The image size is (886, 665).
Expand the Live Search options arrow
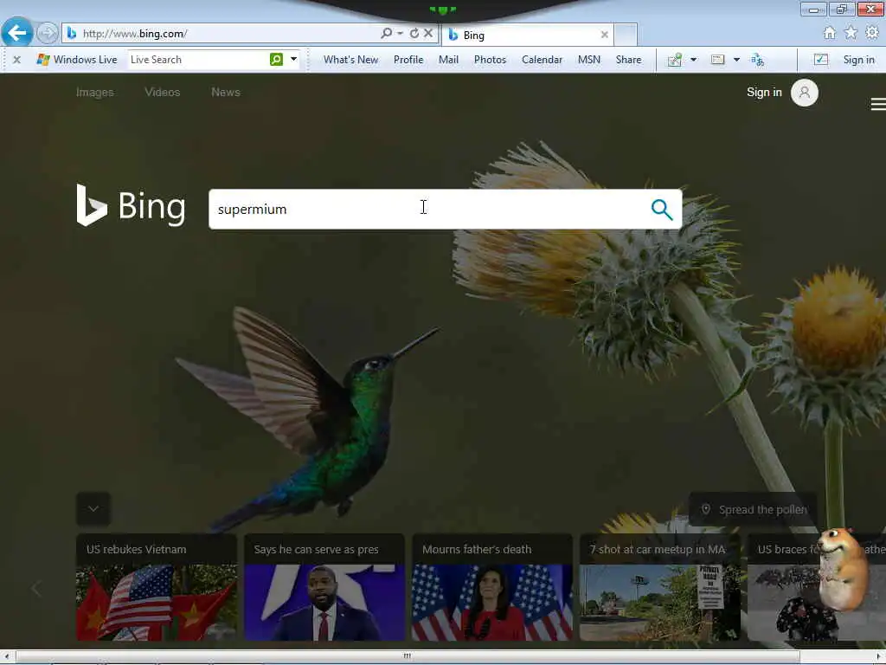[294, 60]
